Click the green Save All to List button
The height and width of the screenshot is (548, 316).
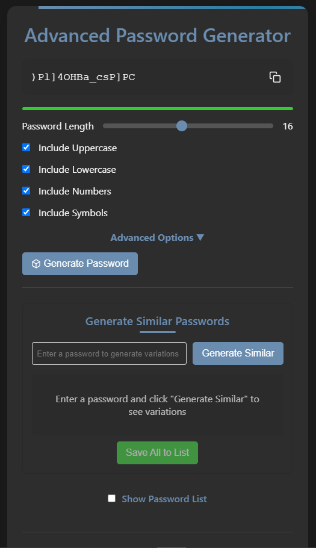(157, 453)
